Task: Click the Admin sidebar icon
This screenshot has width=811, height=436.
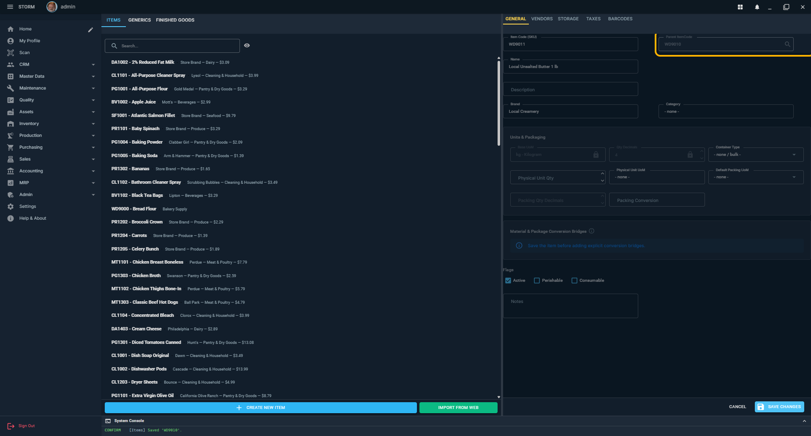Action: pos(11,195)
